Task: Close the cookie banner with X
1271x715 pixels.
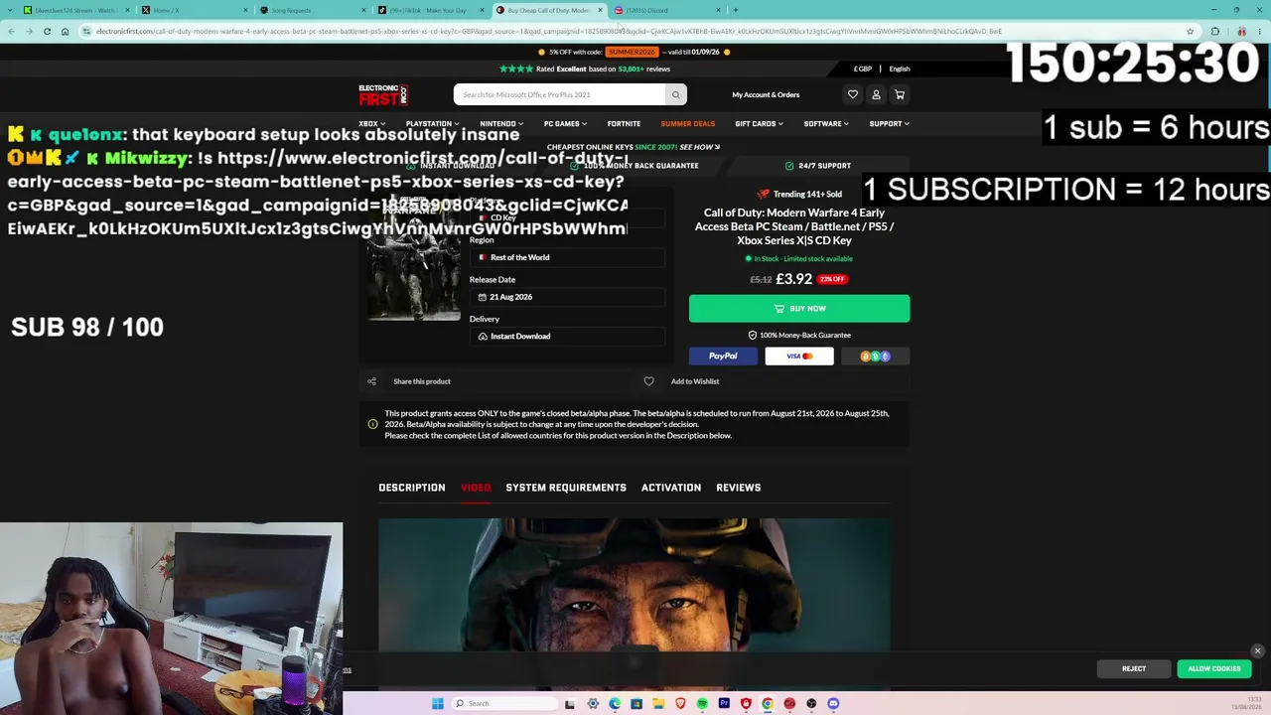Action: [1257, 650]
